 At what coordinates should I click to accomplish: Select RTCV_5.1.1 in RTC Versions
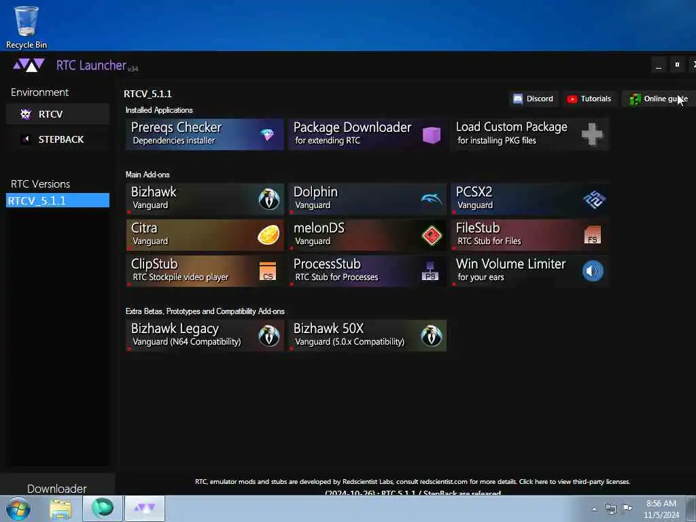point(58,201)
